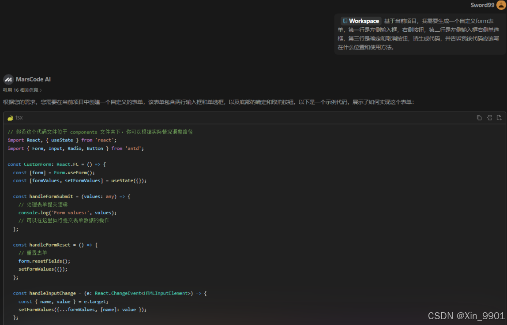Screen dimensions: 507x325
Task: Click the useState({}) line
Action: (x=80, y=181)
